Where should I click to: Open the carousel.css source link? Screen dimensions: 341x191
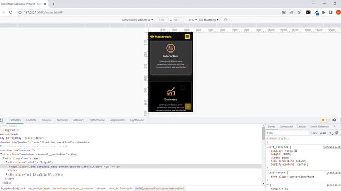pos(332,147)
